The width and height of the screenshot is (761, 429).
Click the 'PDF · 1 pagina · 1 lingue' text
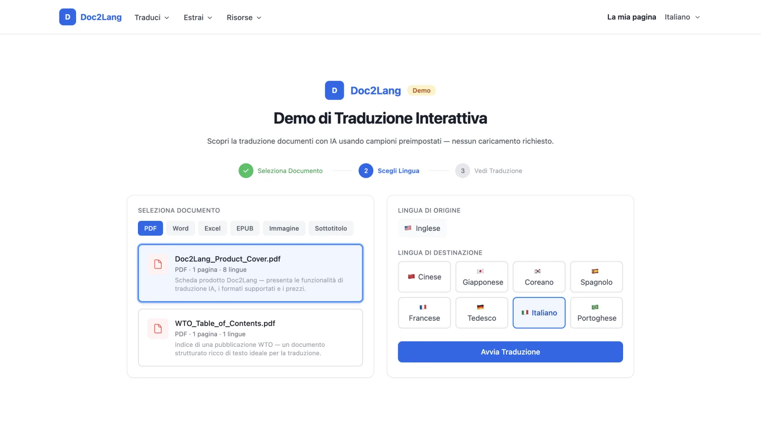[x=210, y=334]
